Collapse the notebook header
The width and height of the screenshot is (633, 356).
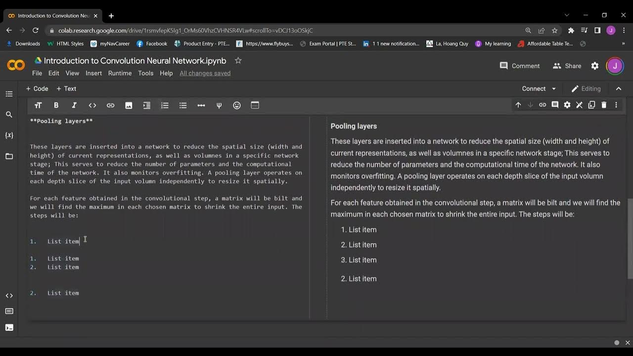click(x=619, y=89)
